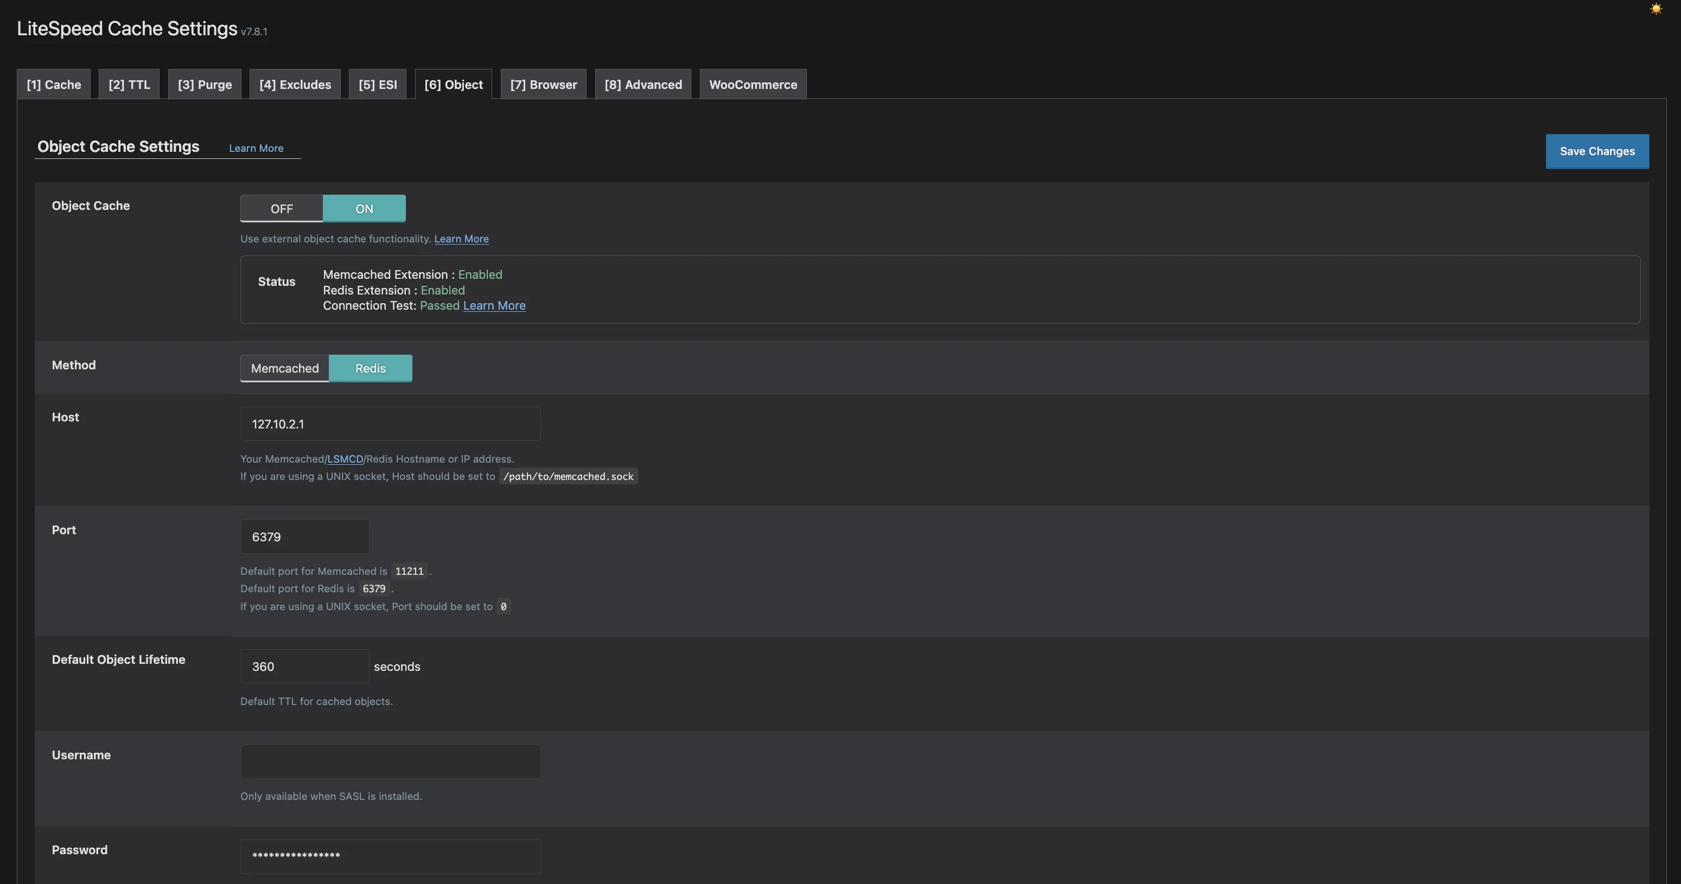
Task: Select Redis as the method
Action: click(370, 368)
